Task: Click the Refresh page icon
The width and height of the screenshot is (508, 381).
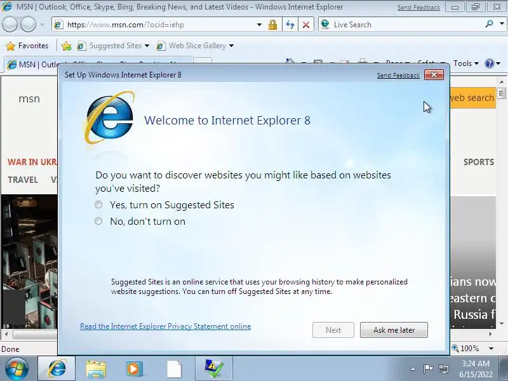Action: click(x=290, y=25)
